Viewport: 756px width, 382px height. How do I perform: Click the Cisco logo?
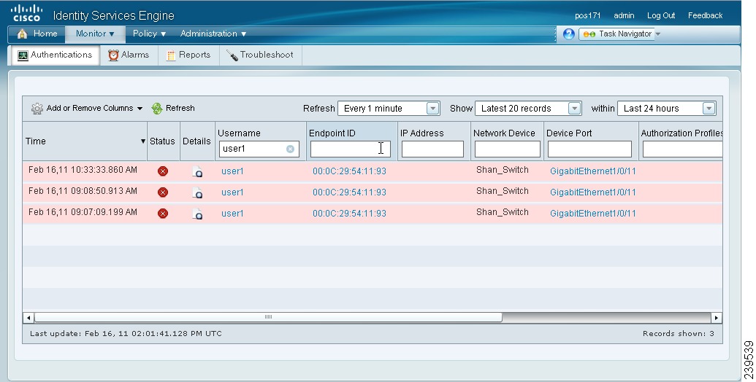26,13
